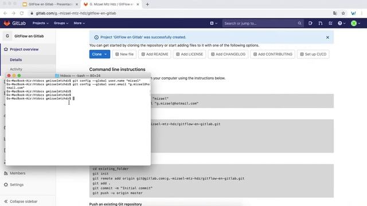
Task: Open Project overview in sidebar
Action: point(24,49)
